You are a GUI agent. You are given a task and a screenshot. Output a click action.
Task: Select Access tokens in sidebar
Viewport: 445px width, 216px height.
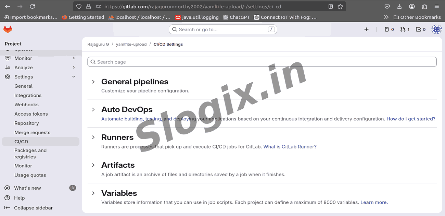(31, 114)
